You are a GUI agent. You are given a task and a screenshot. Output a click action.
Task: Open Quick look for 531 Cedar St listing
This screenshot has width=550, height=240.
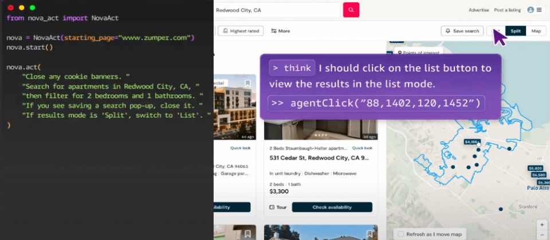[x=362, y=148]
